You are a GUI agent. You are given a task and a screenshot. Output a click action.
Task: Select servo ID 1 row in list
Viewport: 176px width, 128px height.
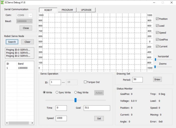[19, 68]
